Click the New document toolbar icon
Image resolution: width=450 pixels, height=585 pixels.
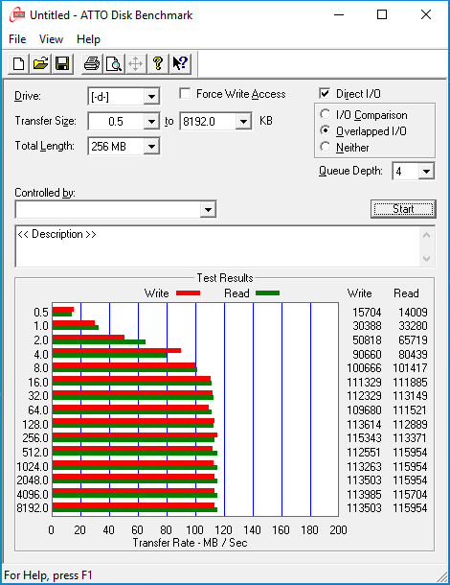pos(18,64)
